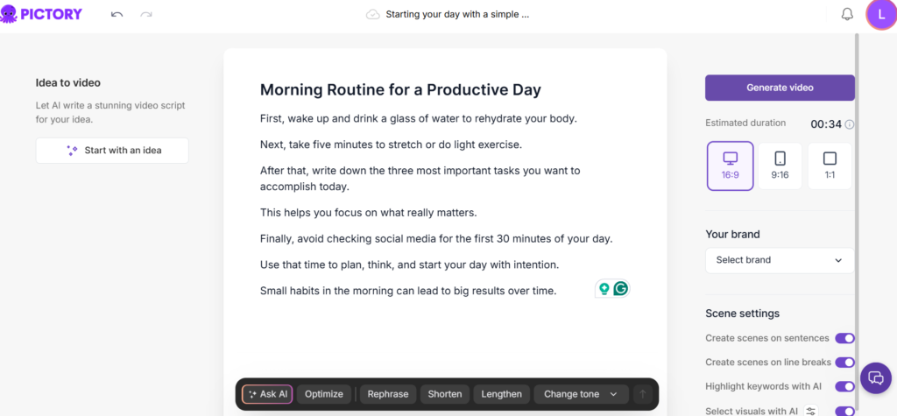Screen dimensions: 897x416
Task: Disable Highlight keywords with AI
Action: 844,386
